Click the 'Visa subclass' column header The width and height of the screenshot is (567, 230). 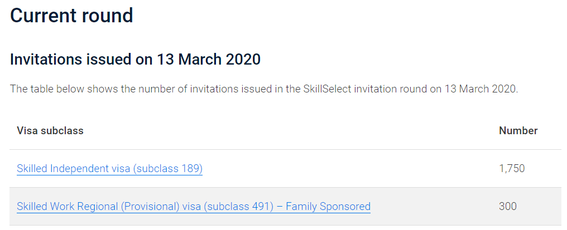point(50,131)
